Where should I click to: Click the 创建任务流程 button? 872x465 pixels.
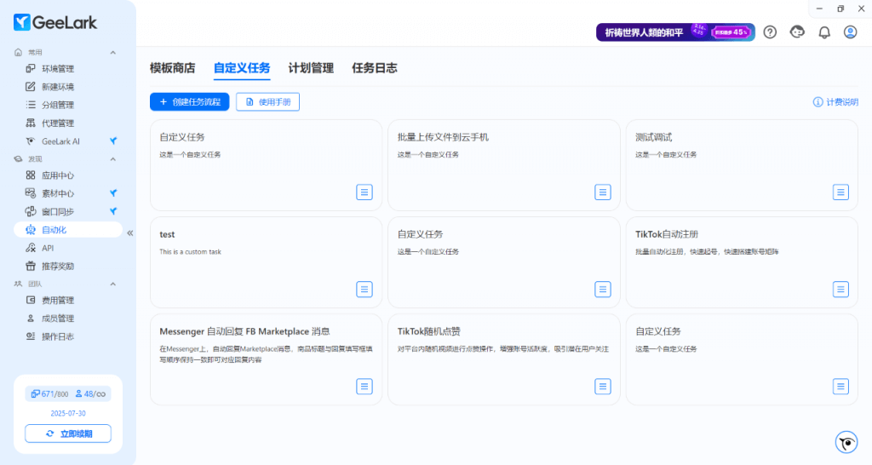tap(189, 102)
